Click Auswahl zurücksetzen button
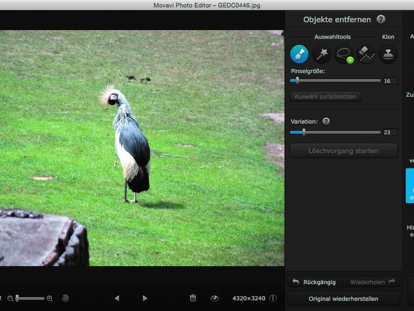414x311 pixels. (x=325, y=96)
